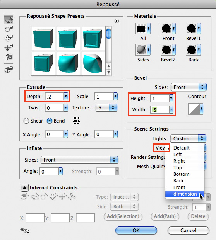
Task: Open the Lights dropdown in Scene Settings
Action: pos(188,138)
